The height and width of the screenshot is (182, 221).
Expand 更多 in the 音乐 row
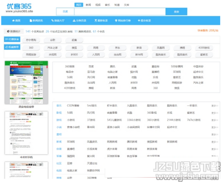point(215,106)
